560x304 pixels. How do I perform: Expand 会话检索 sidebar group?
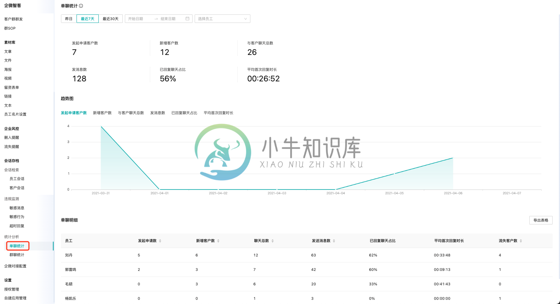pyautogui.click(x=12, y=170)
